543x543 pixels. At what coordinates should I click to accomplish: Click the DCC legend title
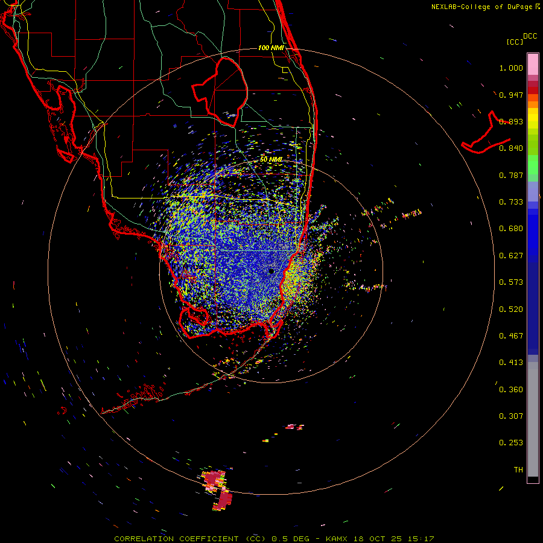click(530, 36)
